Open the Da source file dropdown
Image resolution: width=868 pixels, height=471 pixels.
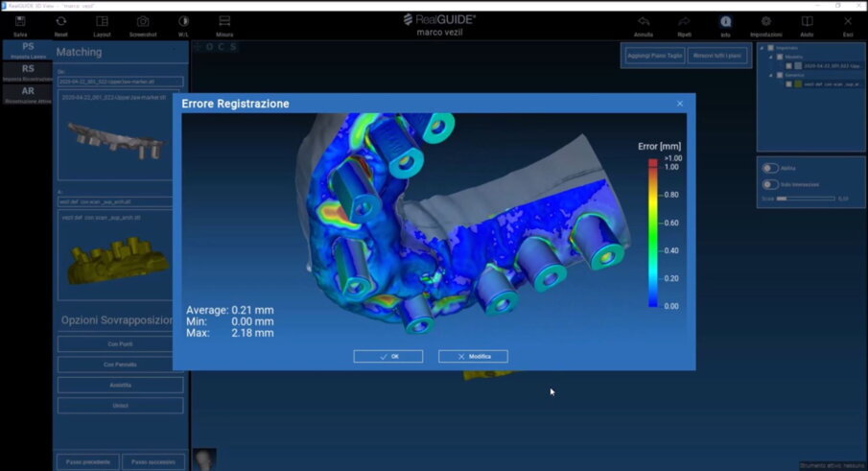(120, 82)
